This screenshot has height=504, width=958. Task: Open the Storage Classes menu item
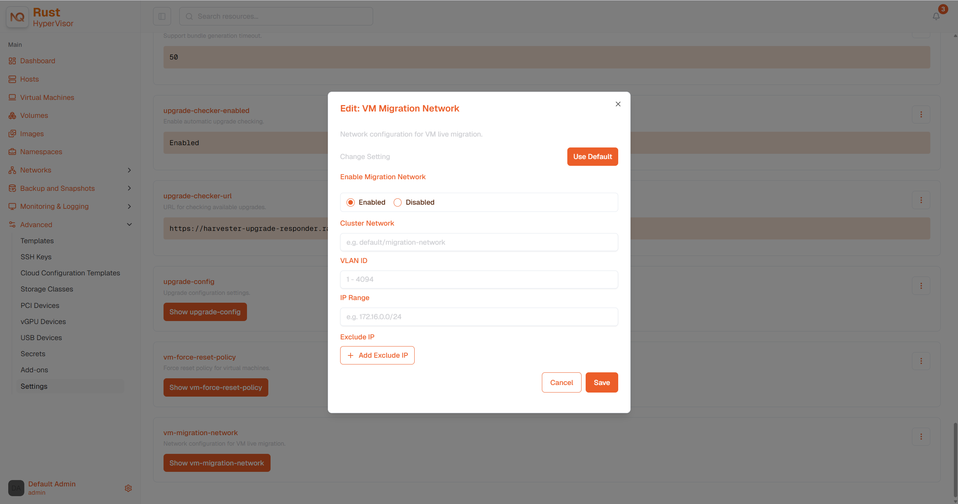click(47, 289)
